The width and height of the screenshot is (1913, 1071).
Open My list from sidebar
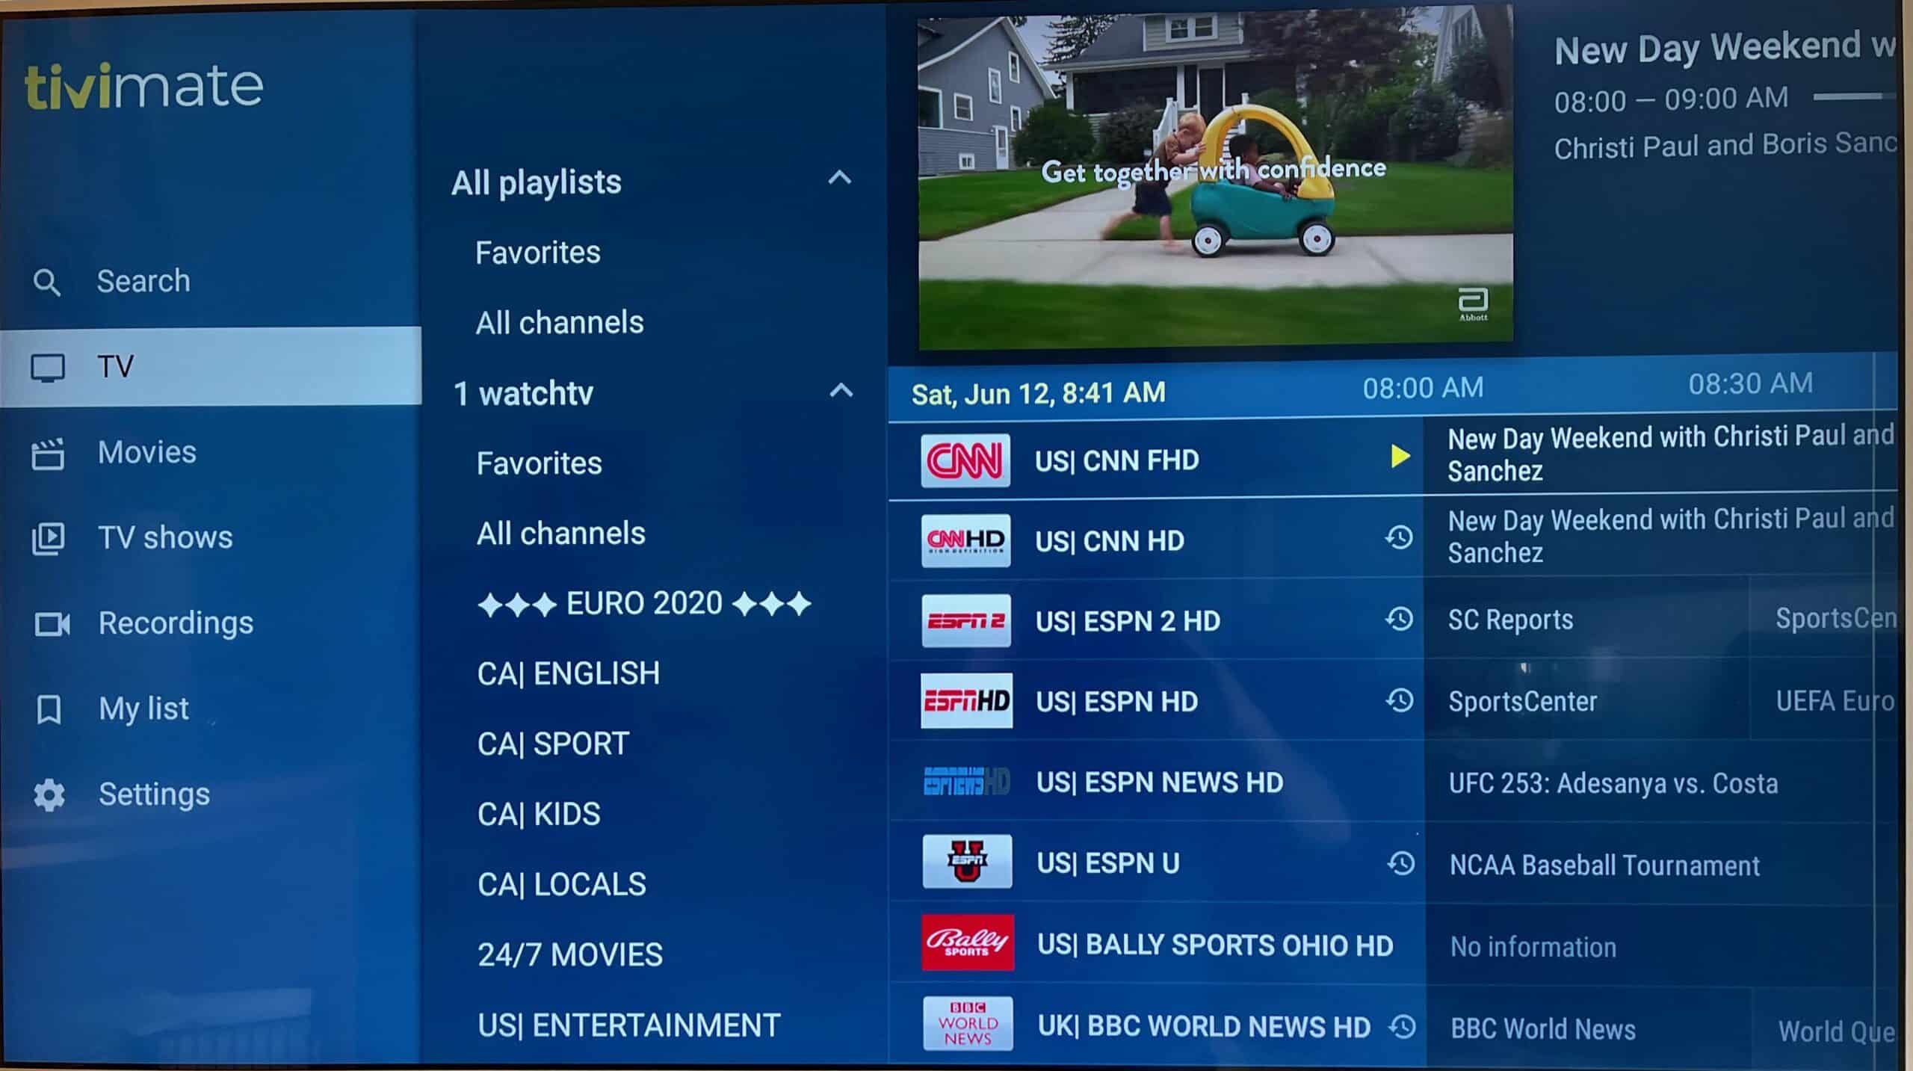(143, 707)
